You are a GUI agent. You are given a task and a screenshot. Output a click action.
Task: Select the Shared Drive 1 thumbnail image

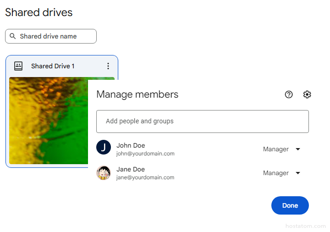point(49,121)
